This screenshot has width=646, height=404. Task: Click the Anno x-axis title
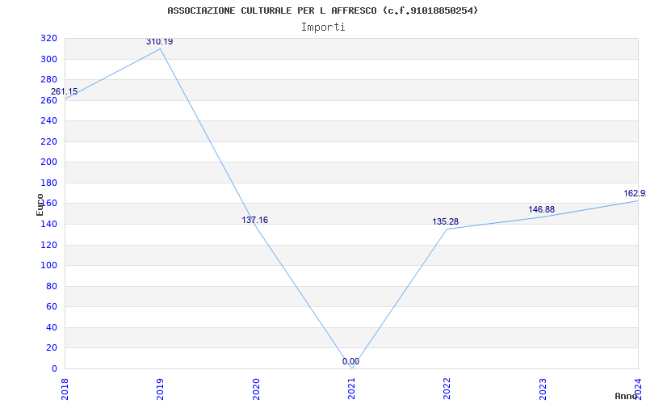tap(626, 396)
